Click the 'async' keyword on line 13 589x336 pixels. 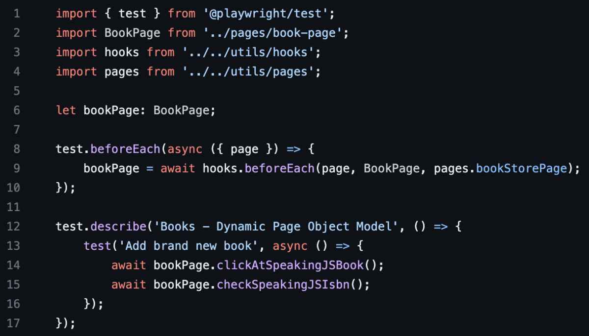(290, 246)
